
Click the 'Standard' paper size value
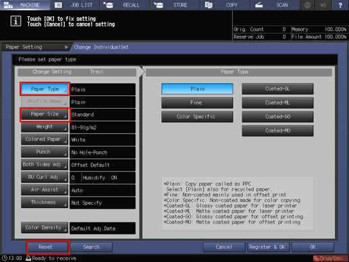(103, 115)
